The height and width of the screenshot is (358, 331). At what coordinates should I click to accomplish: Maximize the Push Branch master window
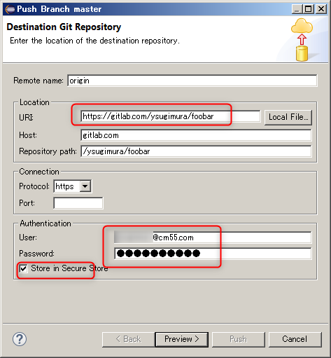click(x=309, y=9)
